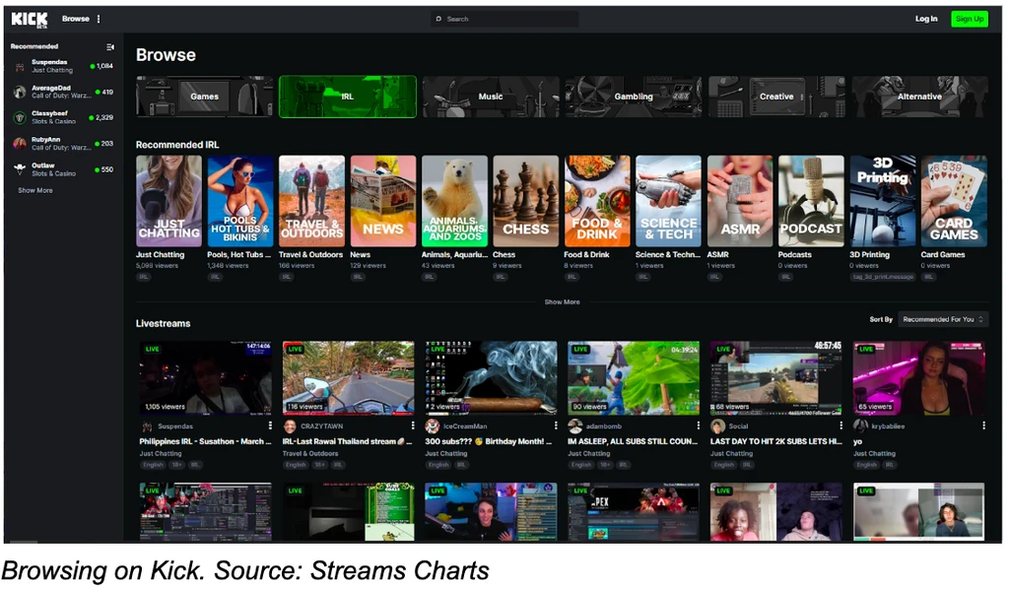Select the Gambling category tab
The height and width of the screenshot is (590, 1009).
(x=634, y=97)
